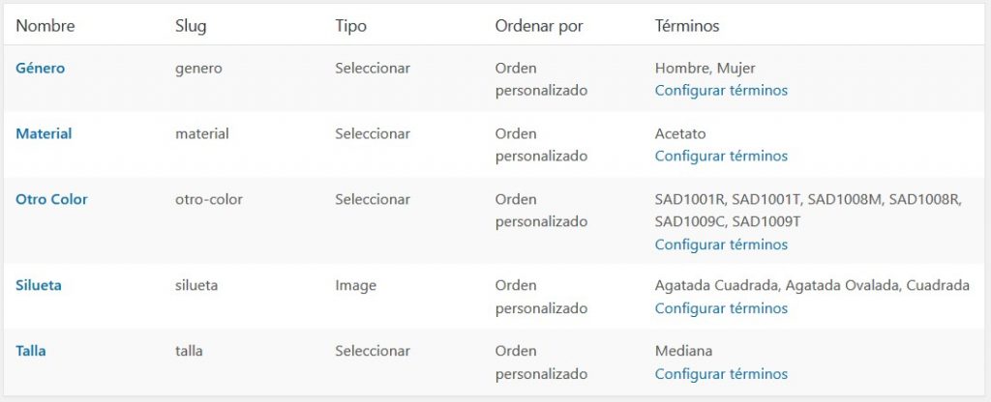Open the Género attribute link

[x=41, y=69]
